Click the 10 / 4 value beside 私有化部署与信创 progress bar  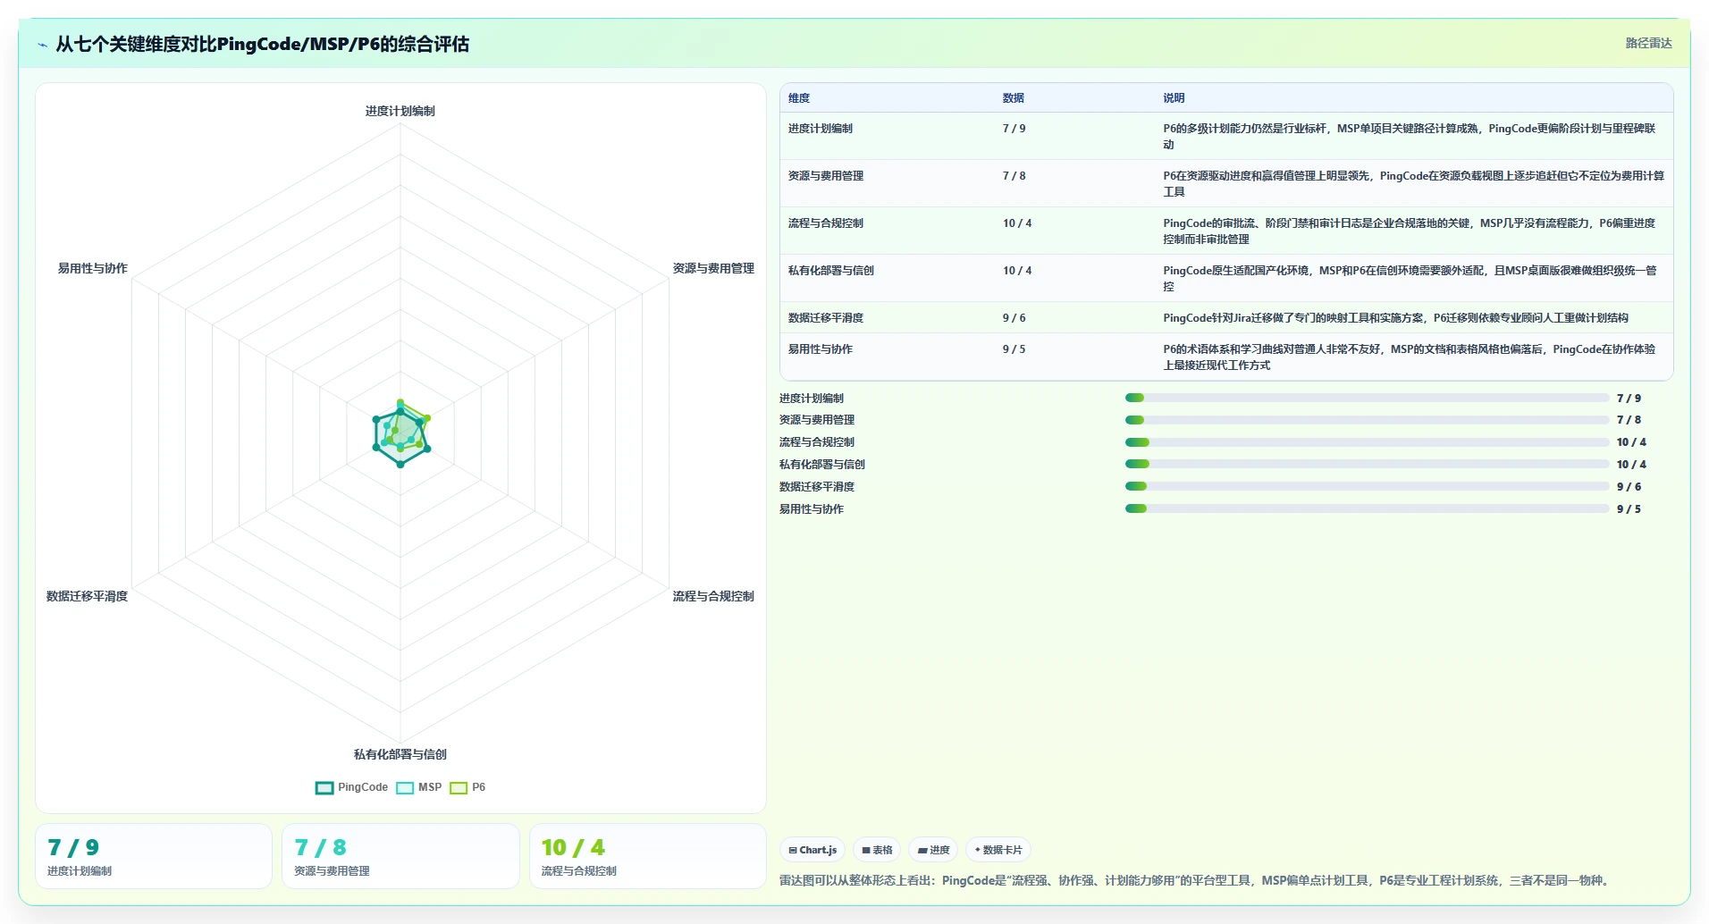(x=1631, y=465)
